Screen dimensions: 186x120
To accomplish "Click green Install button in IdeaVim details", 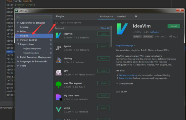I will point(174,26).
